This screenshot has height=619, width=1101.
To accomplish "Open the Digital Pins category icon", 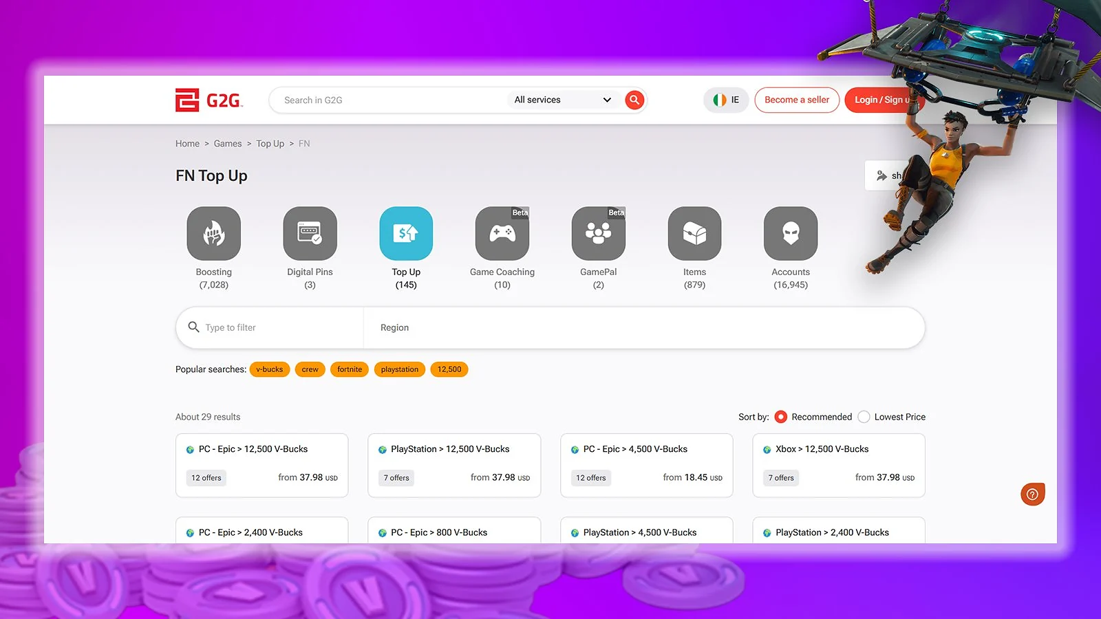I will (310, 233).
